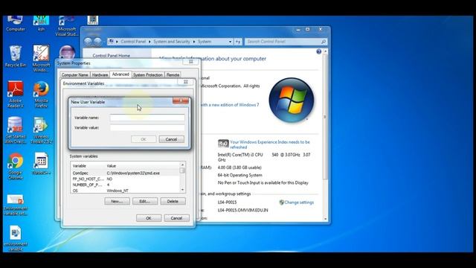The height and width of the screenshot is (268, 476).
Task: Click OK in Environment Variables dialog
Action: tap(149, 218)
